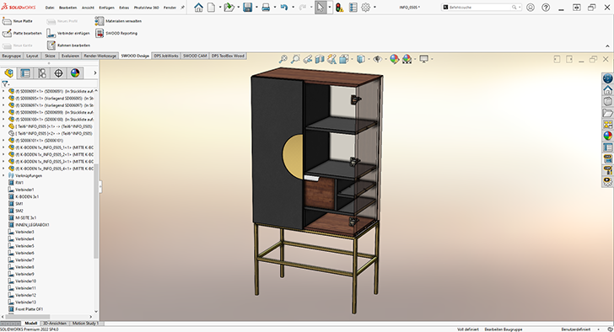The height and width of the screenshot is (332, 614).
Task: Expand the SD006097<1> tree node
Action: pos(4,105)
